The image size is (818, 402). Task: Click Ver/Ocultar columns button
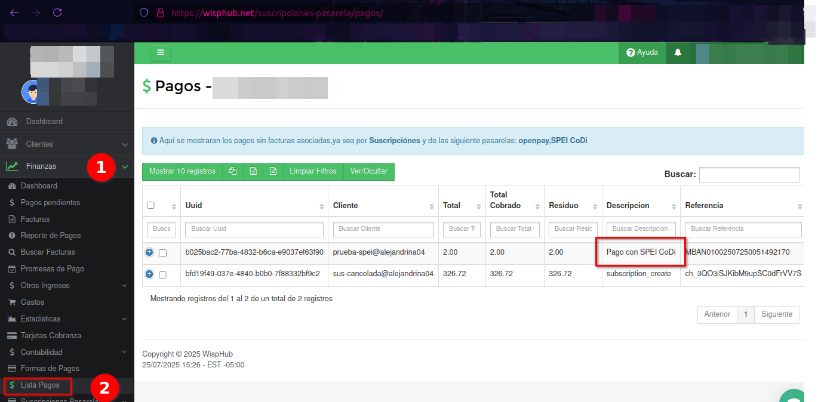[369, 171]
